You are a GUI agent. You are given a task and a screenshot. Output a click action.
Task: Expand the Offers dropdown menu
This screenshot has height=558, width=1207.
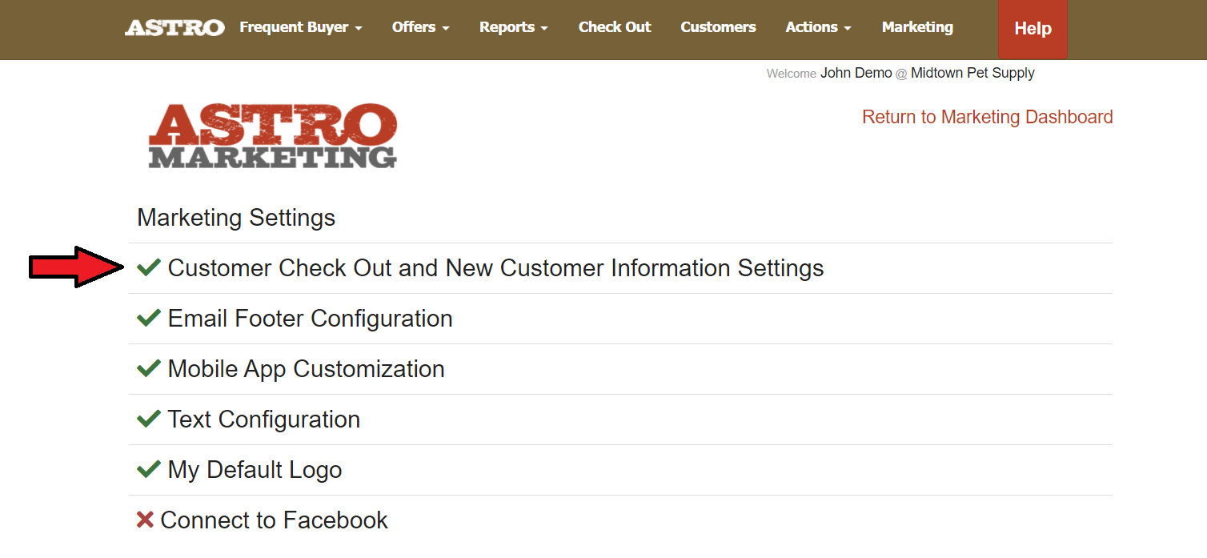[421, 27]
